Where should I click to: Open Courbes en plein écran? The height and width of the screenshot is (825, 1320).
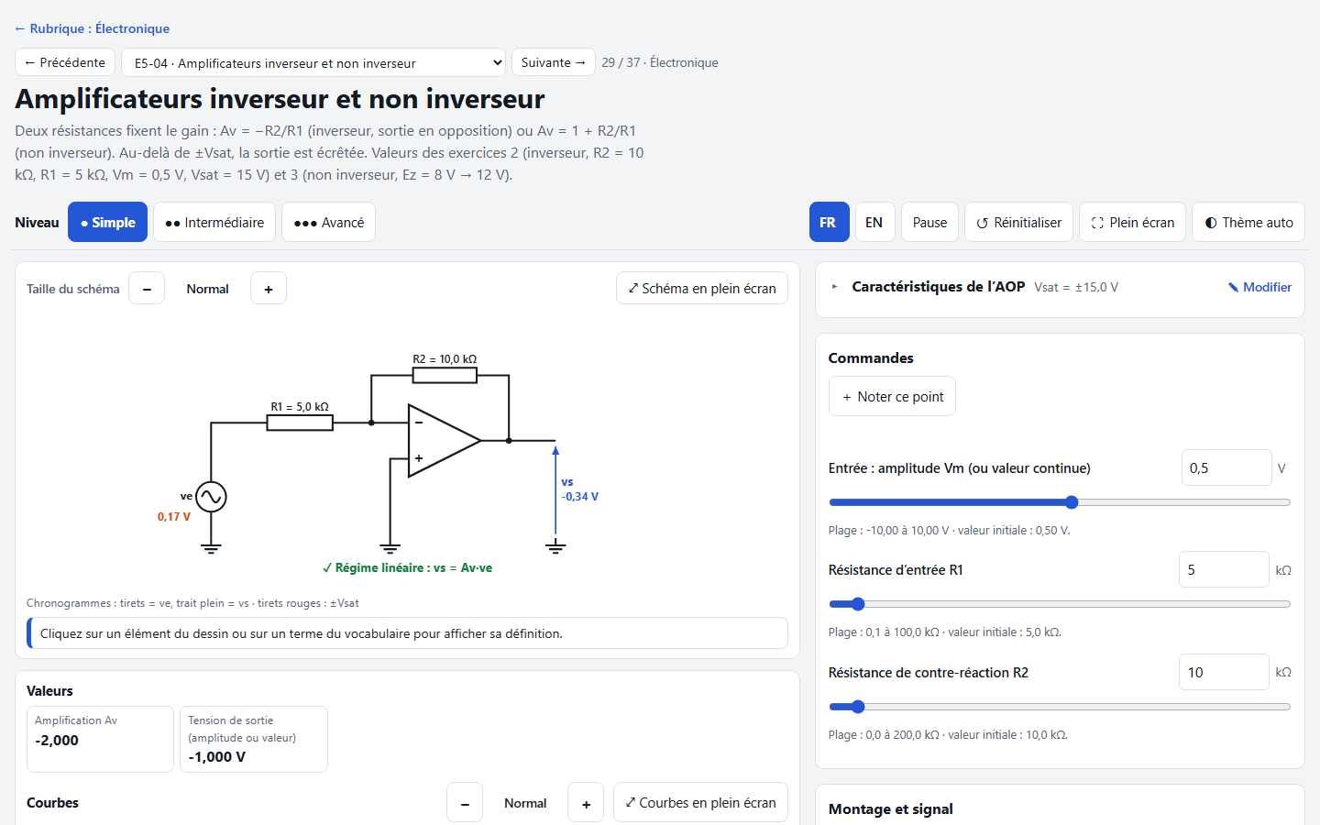(x=700, y=803)
